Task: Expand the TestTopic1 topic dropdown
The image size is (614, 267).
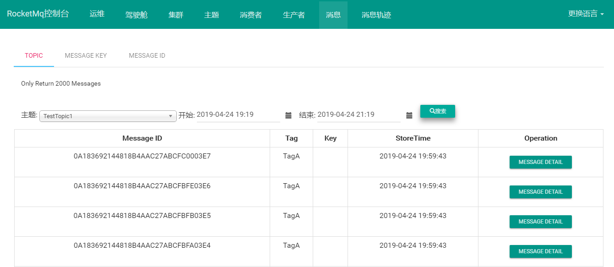Action: (x=108, y=116)
